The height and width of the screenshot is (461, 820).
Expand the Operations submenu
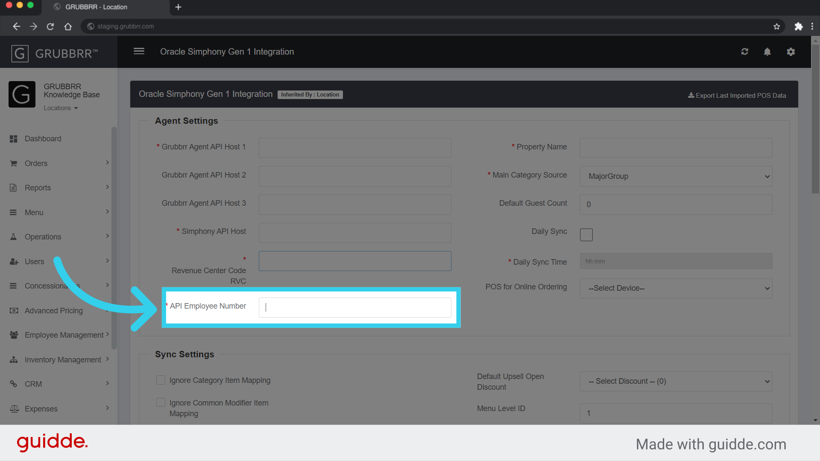coord(107,236)
